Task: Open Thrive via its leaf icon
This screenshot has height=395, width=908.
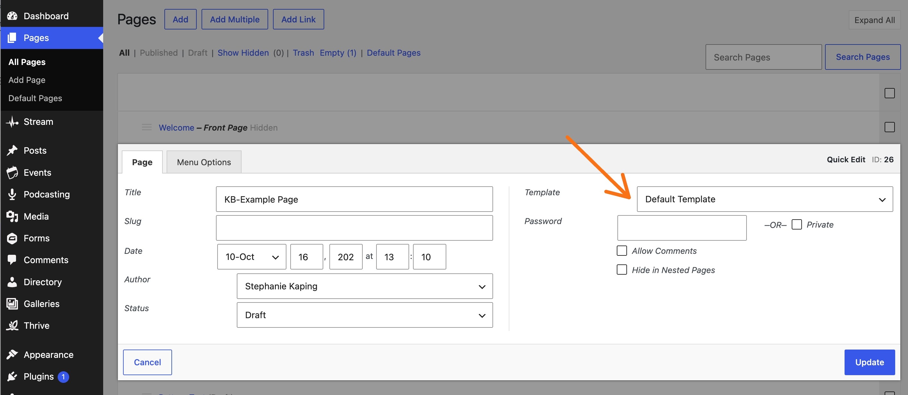Action: coord(12,326)
